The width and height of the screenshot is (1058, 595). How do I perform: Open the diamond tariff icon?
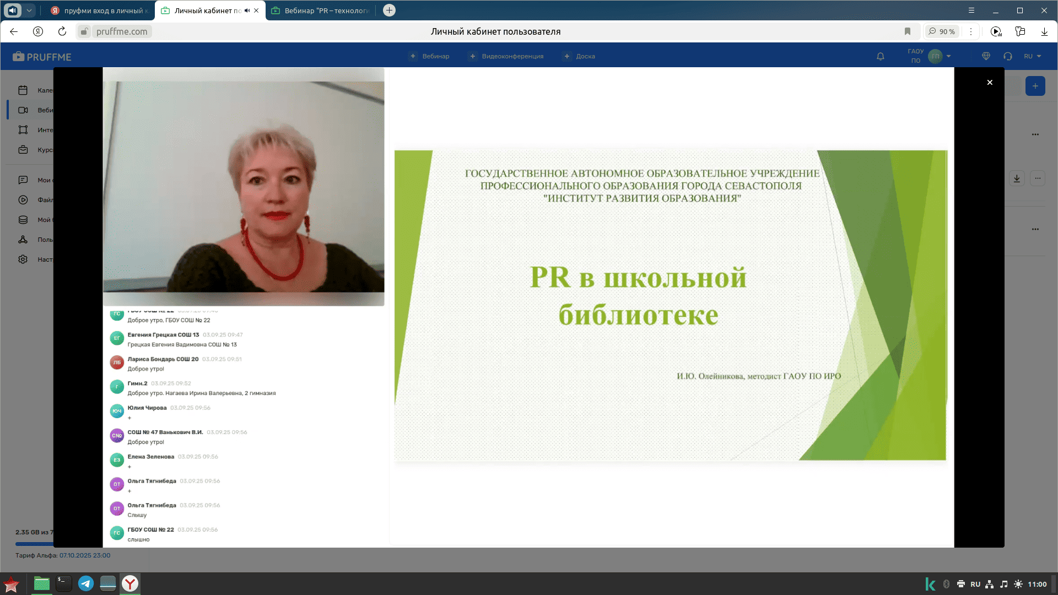tap(986, 56)
